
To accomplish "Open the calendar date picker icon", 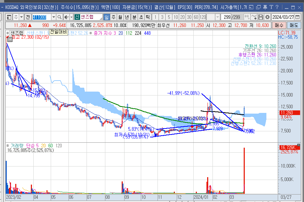I will click(x=297, y=17).
